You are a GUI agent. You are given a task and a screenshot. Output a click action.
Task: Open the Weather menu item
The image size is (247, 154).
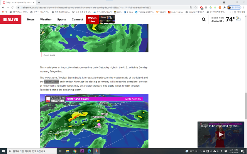coord(46,19)
